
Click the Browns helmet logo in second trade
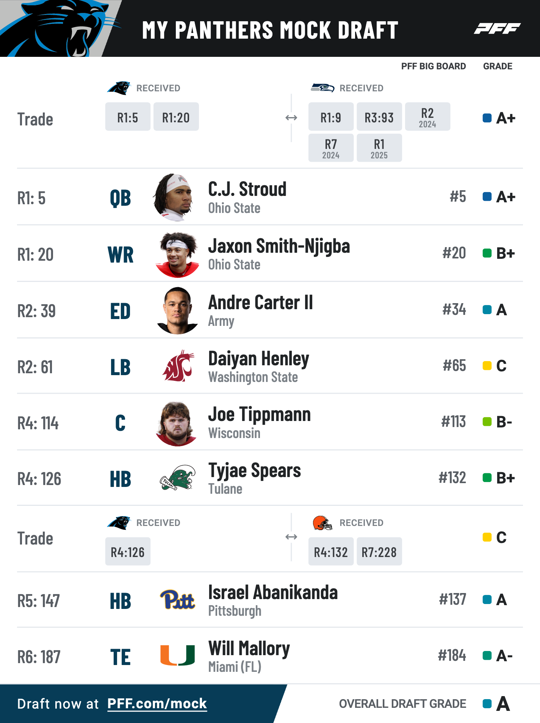322,523
